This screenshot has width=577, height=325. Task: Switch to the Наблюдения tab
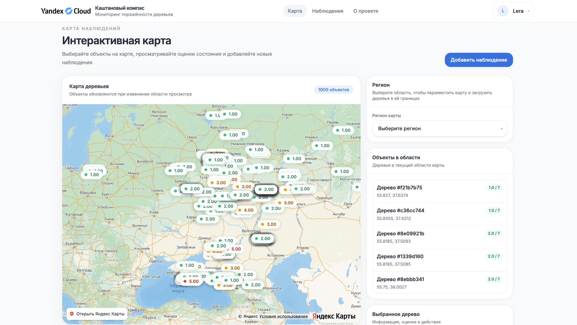(x=327, y=11)
